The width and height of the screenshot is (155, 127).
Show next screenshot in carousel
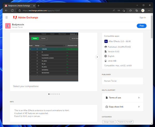coord(97,57)
